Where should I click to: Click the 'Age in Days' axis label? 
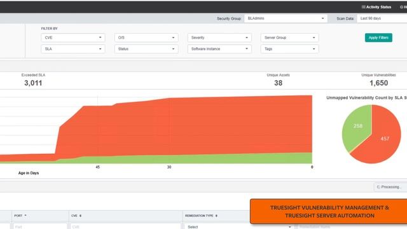point(29,173)
